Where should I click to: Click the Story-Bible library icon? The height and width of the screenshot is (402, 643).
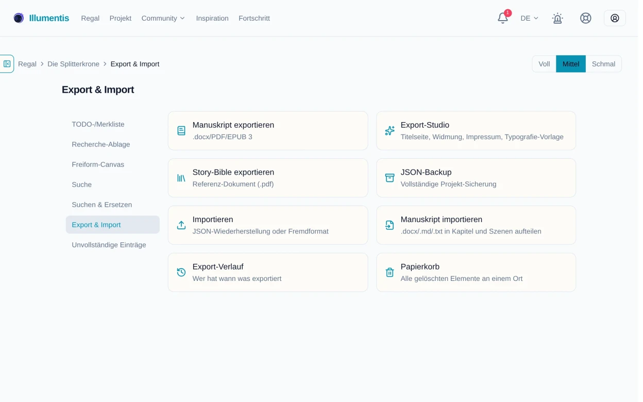[x=181, y=178]
